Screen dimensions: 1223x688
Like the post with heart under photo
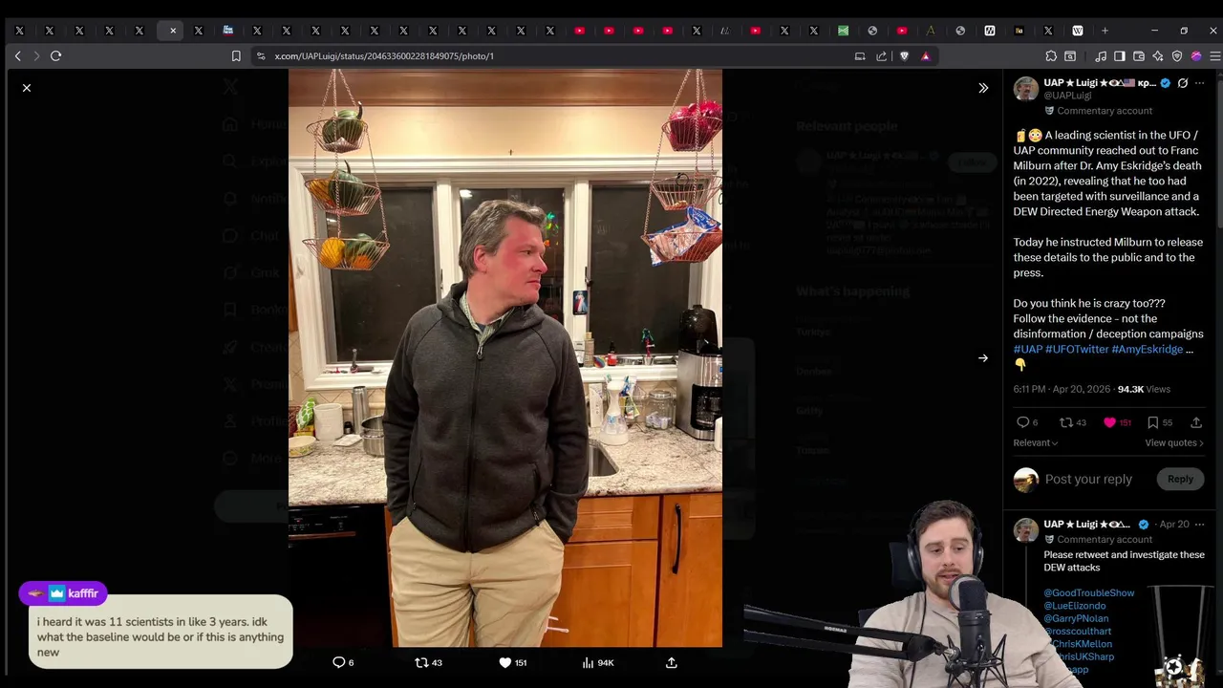coord(505,662)
